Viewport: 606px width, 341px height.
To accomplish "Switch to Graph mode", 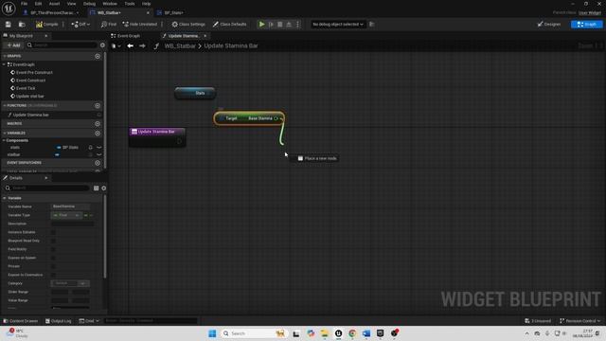I will pos(586,25).
